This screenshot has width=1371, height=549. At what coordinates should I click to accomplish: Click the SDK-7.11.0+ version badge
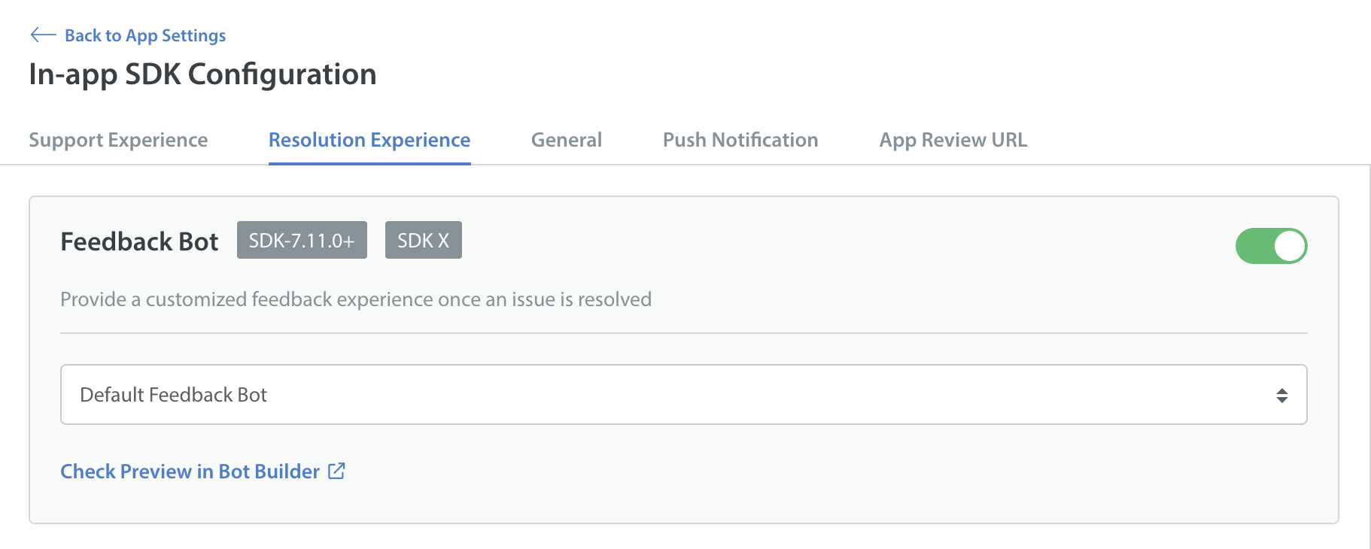[x=302, y=240]
